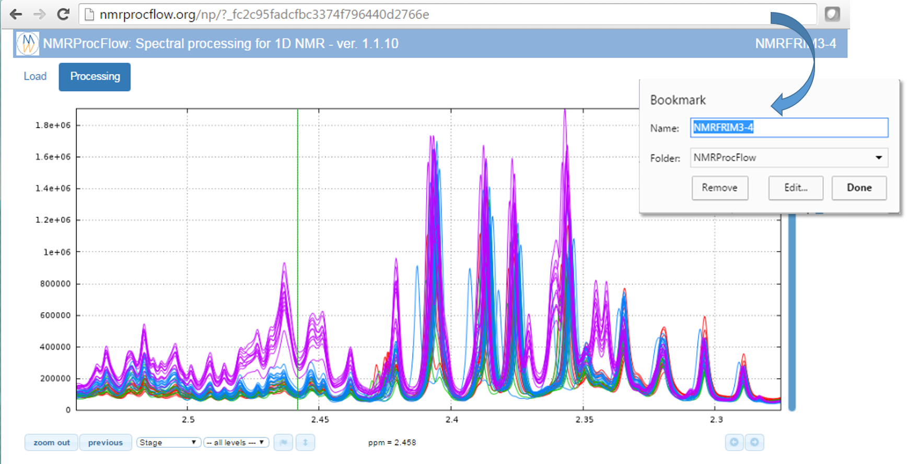Click the wave icon button beside all levels
The image size is (907, 464).
pyautogui.click(x=283, y=443)
